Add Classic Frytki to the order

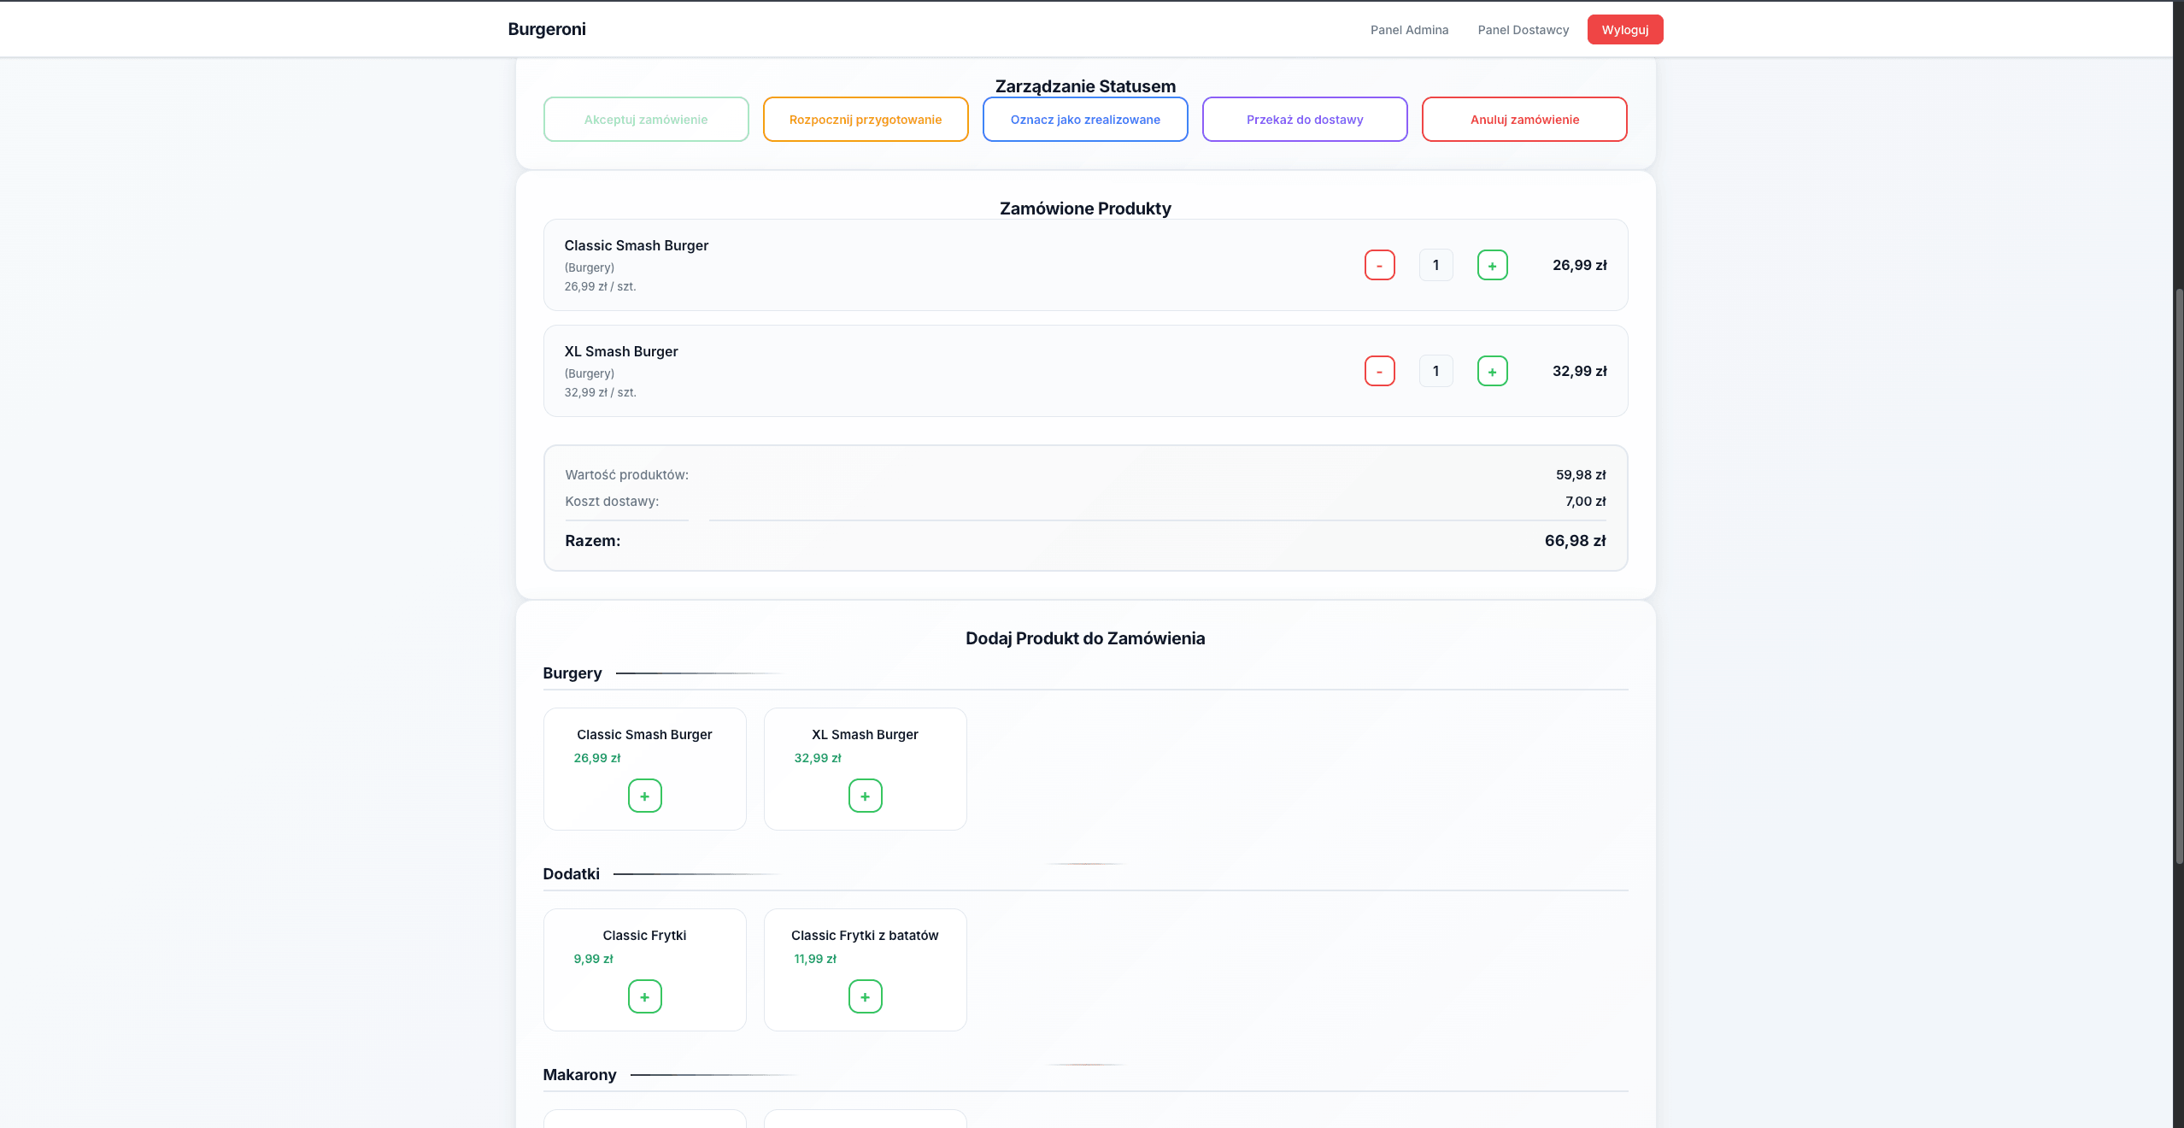pyautogui.click(x=644, y=996)
